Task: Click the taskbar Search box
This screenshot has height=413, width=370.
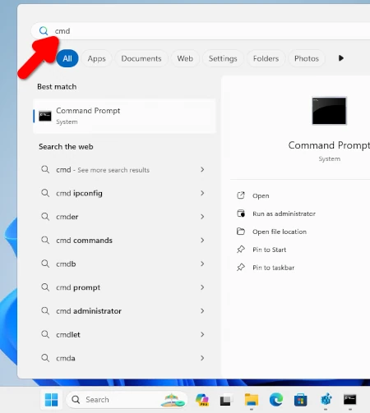Action: click(x=127, y=400)
